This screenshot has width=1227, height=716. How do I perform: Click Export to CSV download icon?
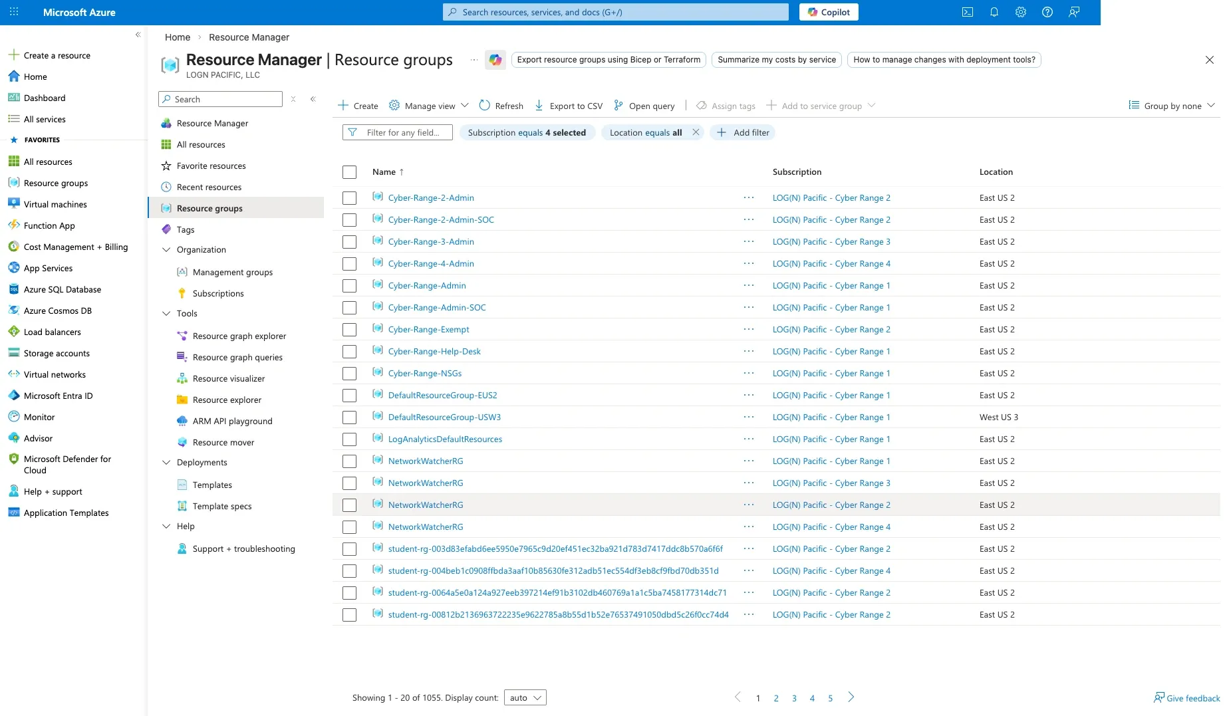pos(539,105)
